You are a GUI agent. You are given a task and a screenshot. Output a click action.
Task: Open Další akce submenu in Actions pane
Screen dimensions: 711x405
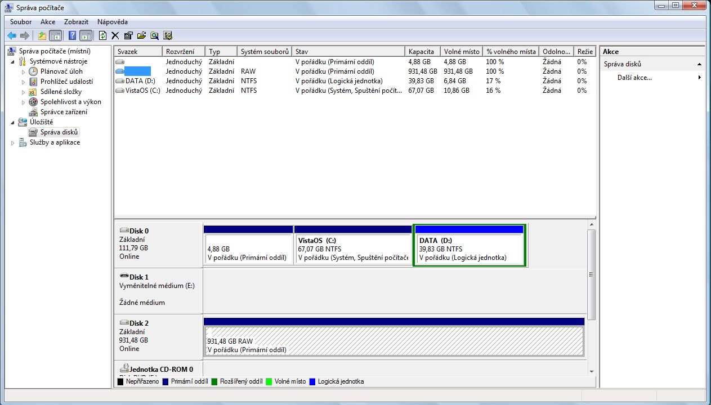tap(634, 78)
